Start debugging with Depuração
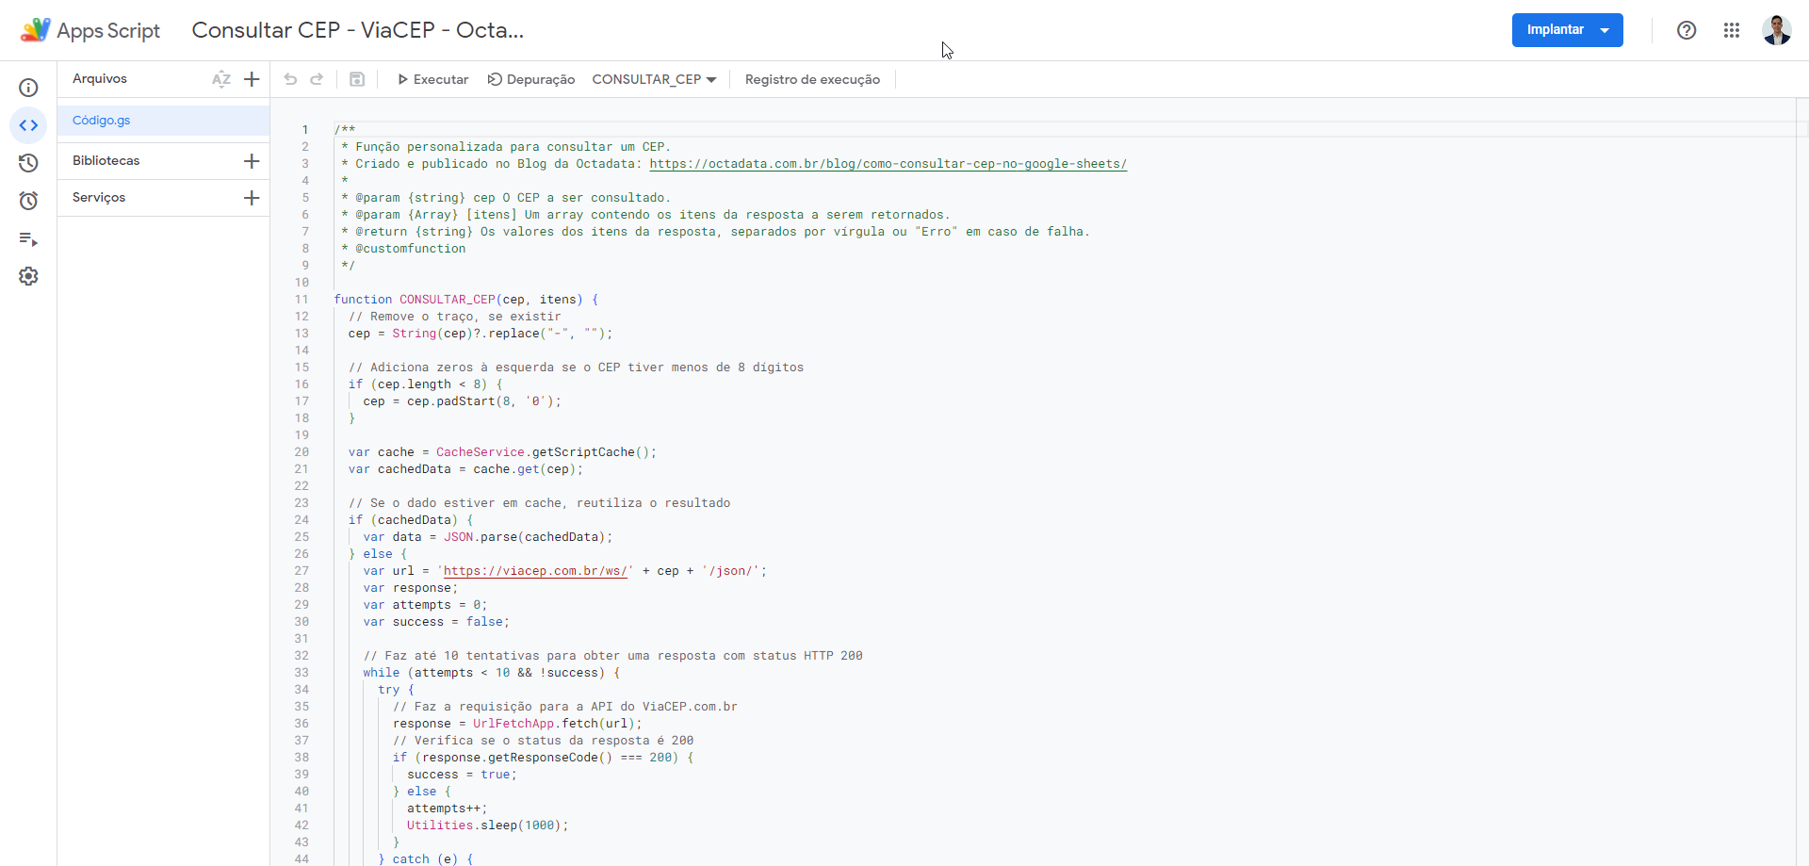 point(531,79)
